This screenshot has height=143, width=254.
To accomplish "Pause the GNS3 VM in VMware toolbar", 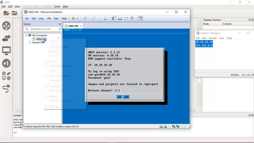I will click(x=73, y=19).
